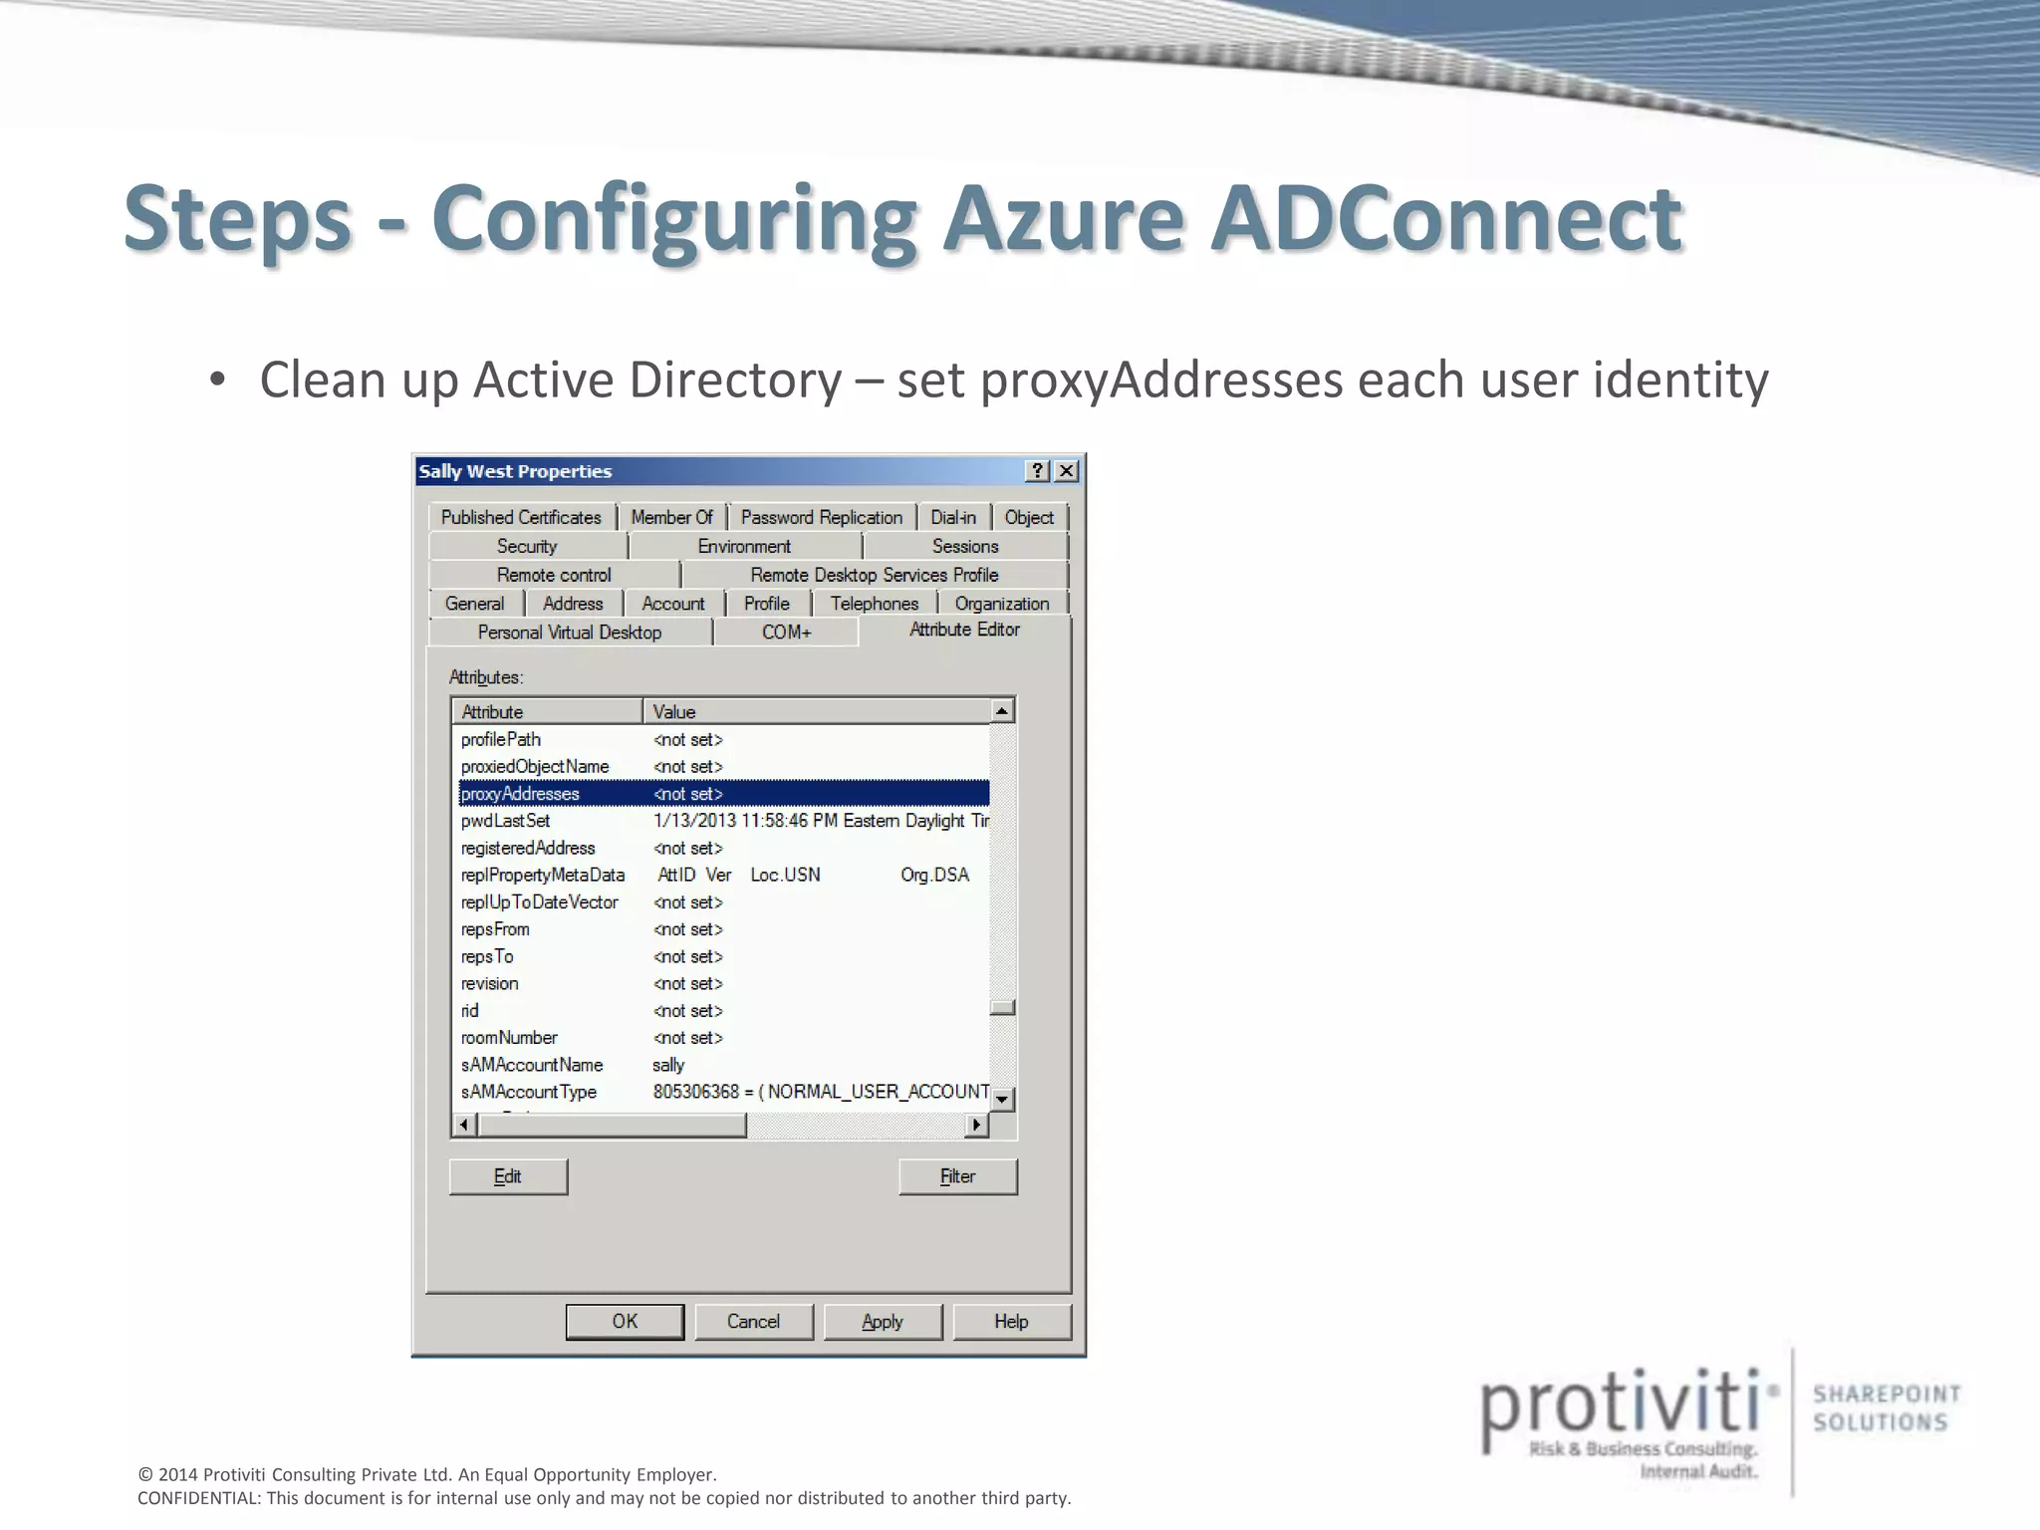
Task: Open the Published Certificates tab
Action: [522, 517]
